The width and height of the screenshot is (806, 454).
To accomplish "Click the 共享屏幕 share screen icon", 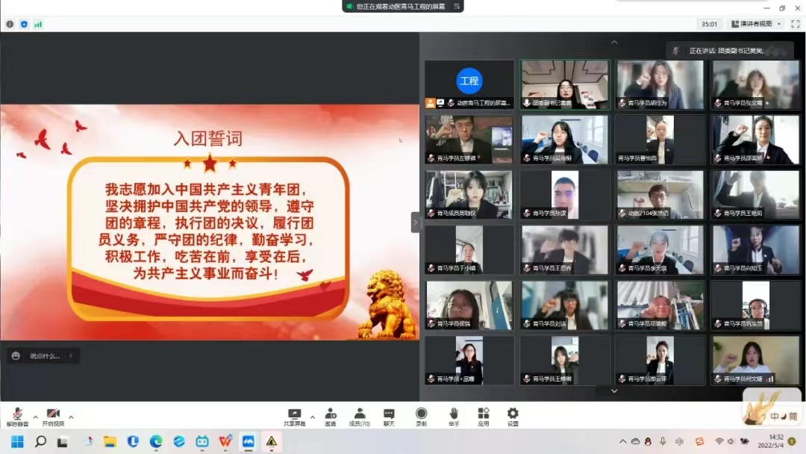I will click(295, 414).
